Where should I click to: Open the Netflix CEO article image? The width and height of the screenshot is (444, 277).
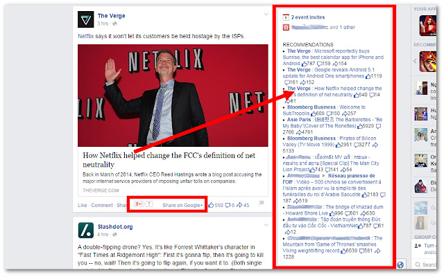173,96
